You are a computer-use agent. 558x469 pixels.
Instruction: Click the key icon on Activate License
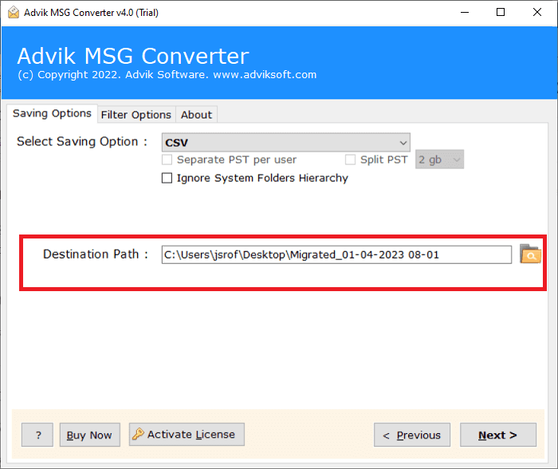(x=138, y=434)
